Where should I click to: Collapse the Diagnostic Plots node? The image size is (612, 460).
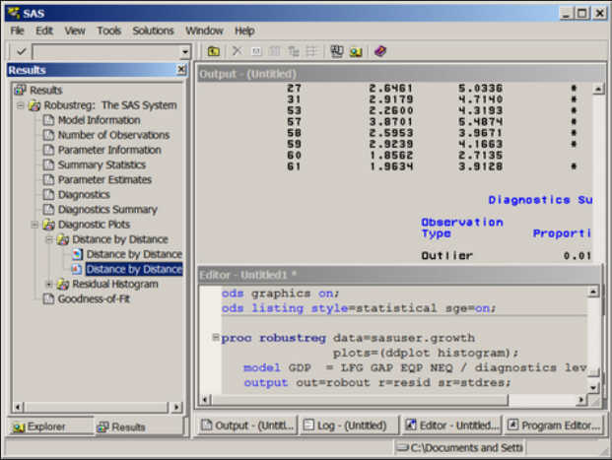coord(34,225)
